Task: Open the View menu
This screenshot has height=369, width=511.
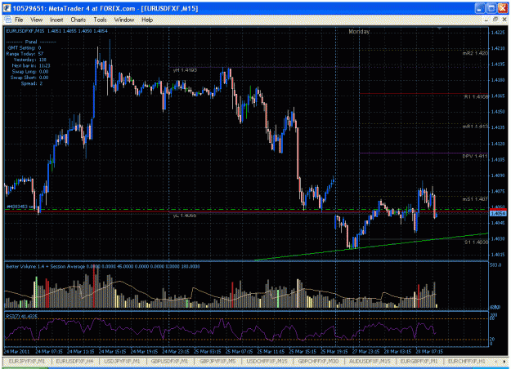Action: [x=37, y=20]
